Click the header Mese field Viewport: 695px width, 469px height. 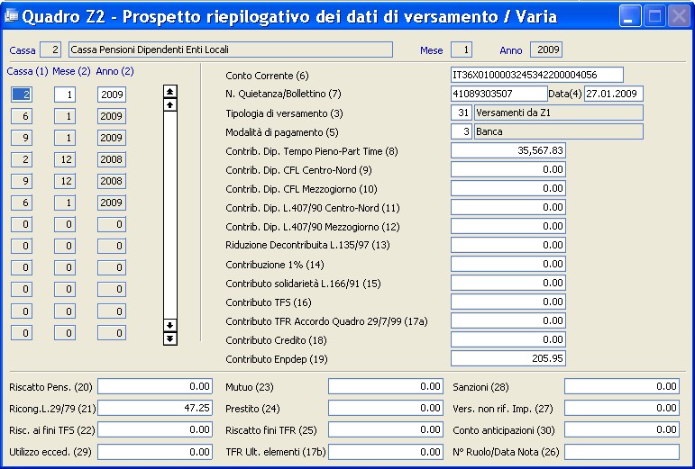(x=462, y=50)
